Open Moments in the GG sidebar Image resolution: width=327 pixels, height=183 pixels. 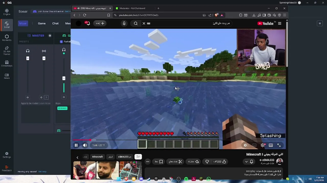7,38
